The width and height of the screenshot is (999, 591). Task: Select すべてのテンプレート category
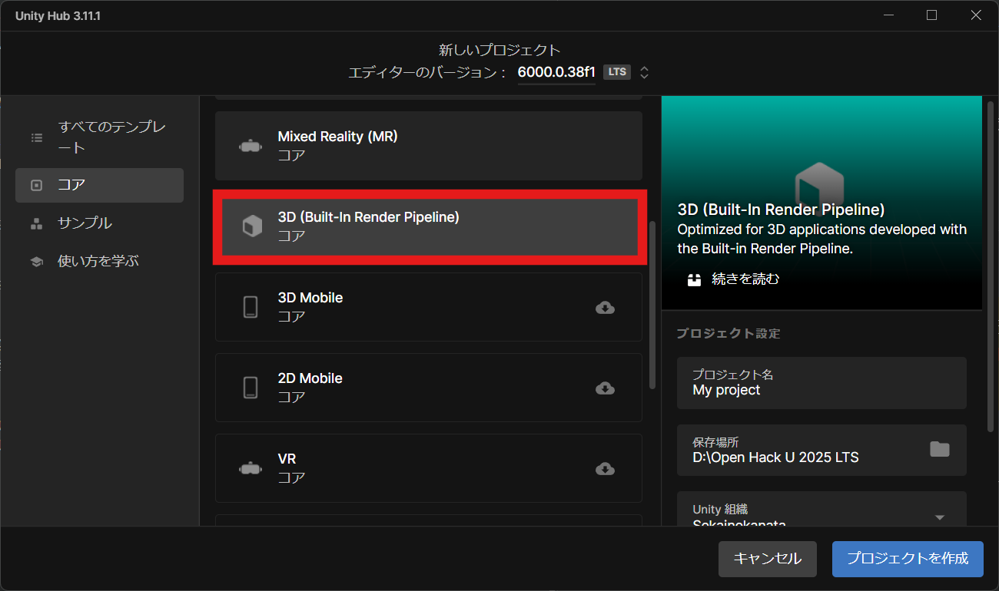click(x=99, y=137)
